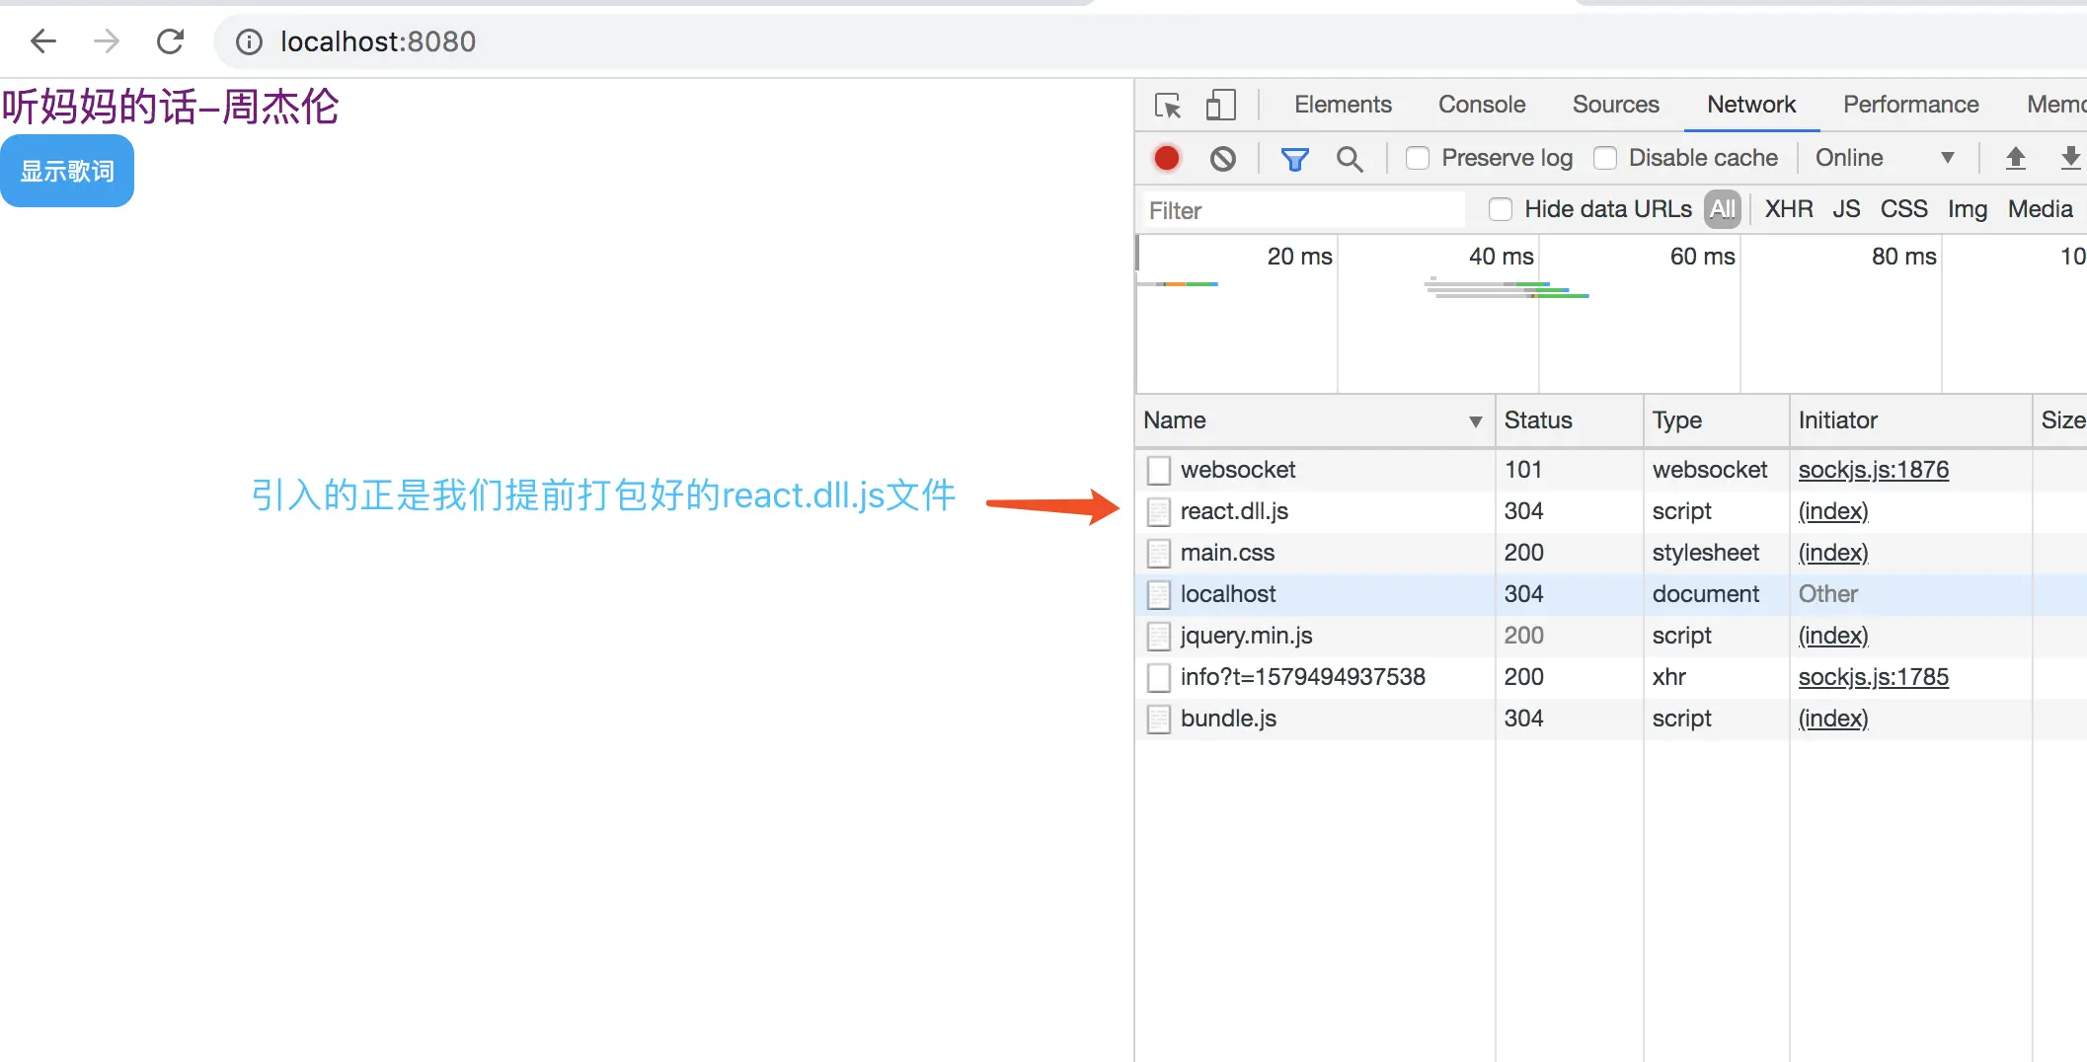
Task: Open the Online throttling dropdown
Action: click(x=1885, y=158)
